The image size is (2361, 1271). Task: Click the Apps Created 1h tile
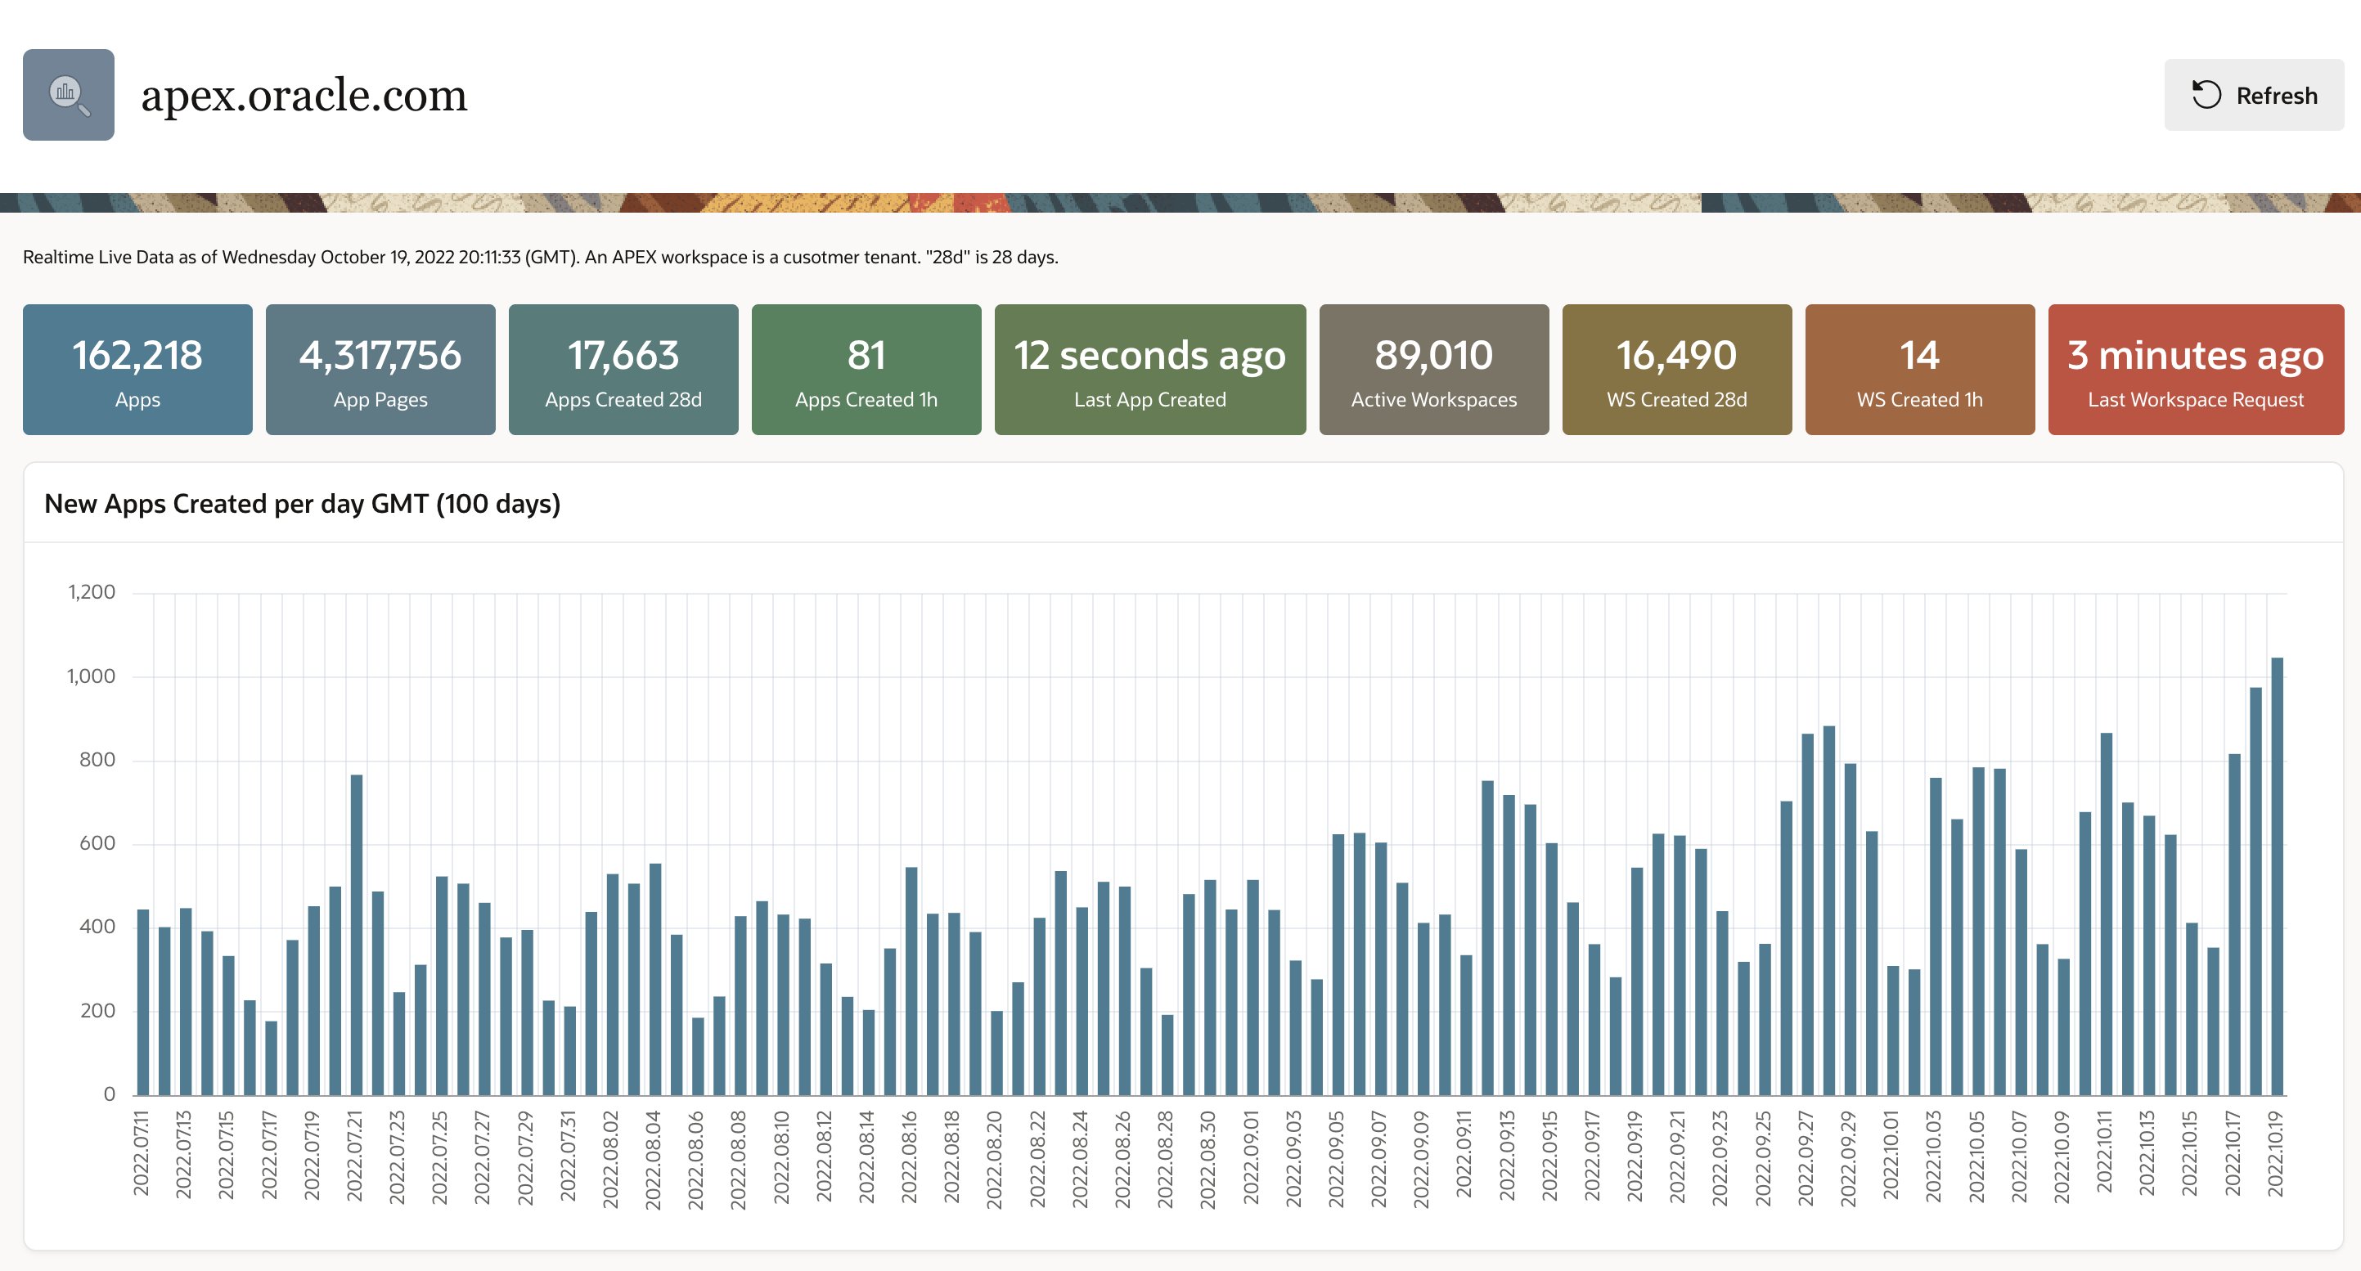pos(866,370)
